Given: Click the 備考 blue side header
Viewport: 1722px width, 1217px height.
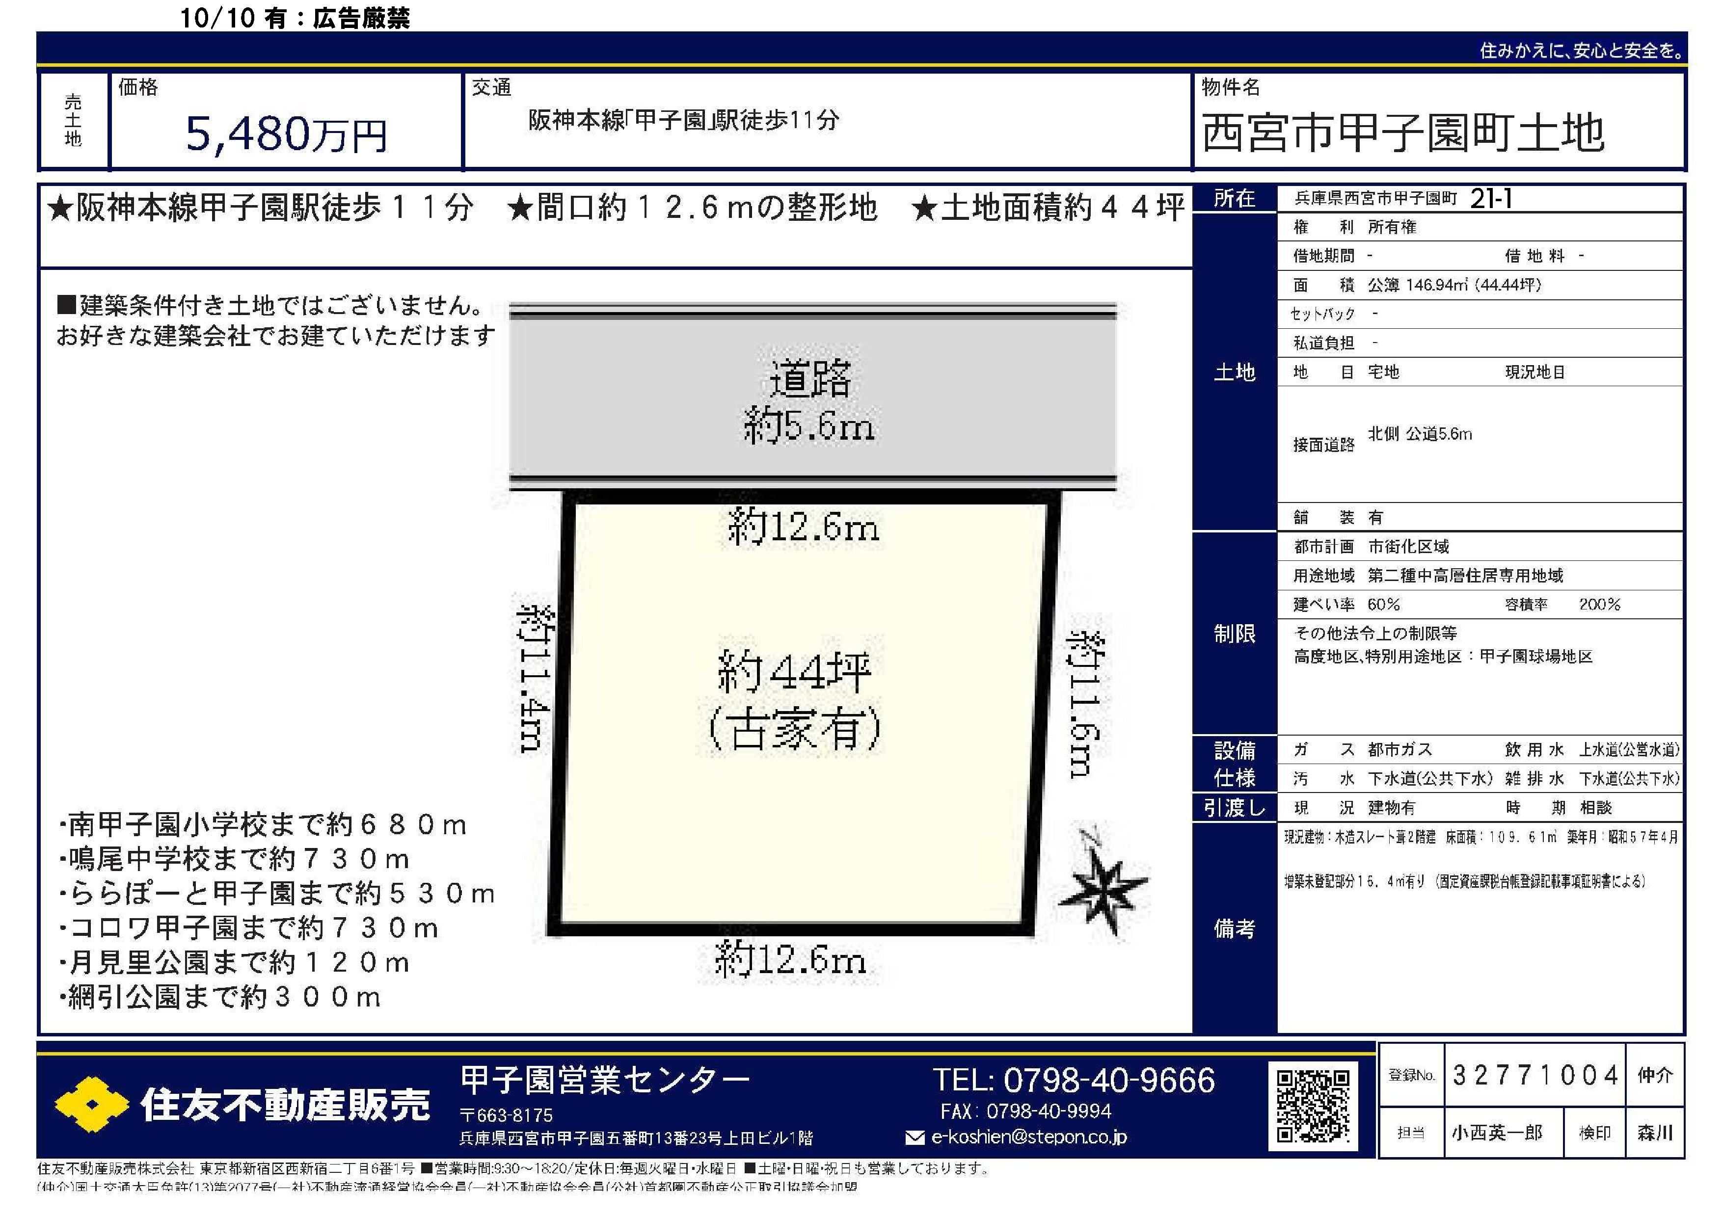Looking at the screenshot, I should tap(1234, 928).
